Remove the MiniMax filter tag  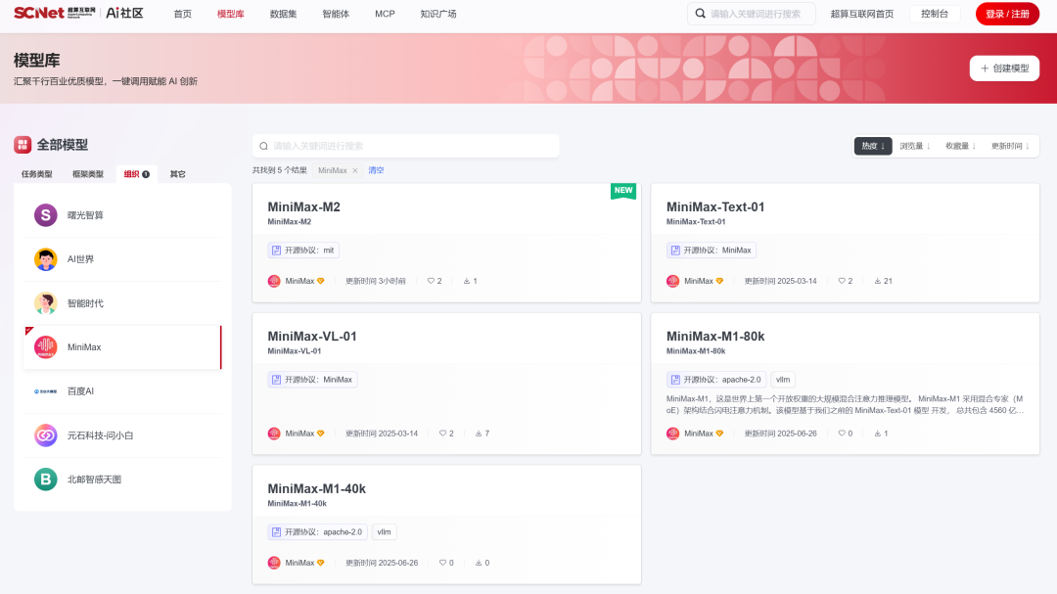(x=355, y=170)
